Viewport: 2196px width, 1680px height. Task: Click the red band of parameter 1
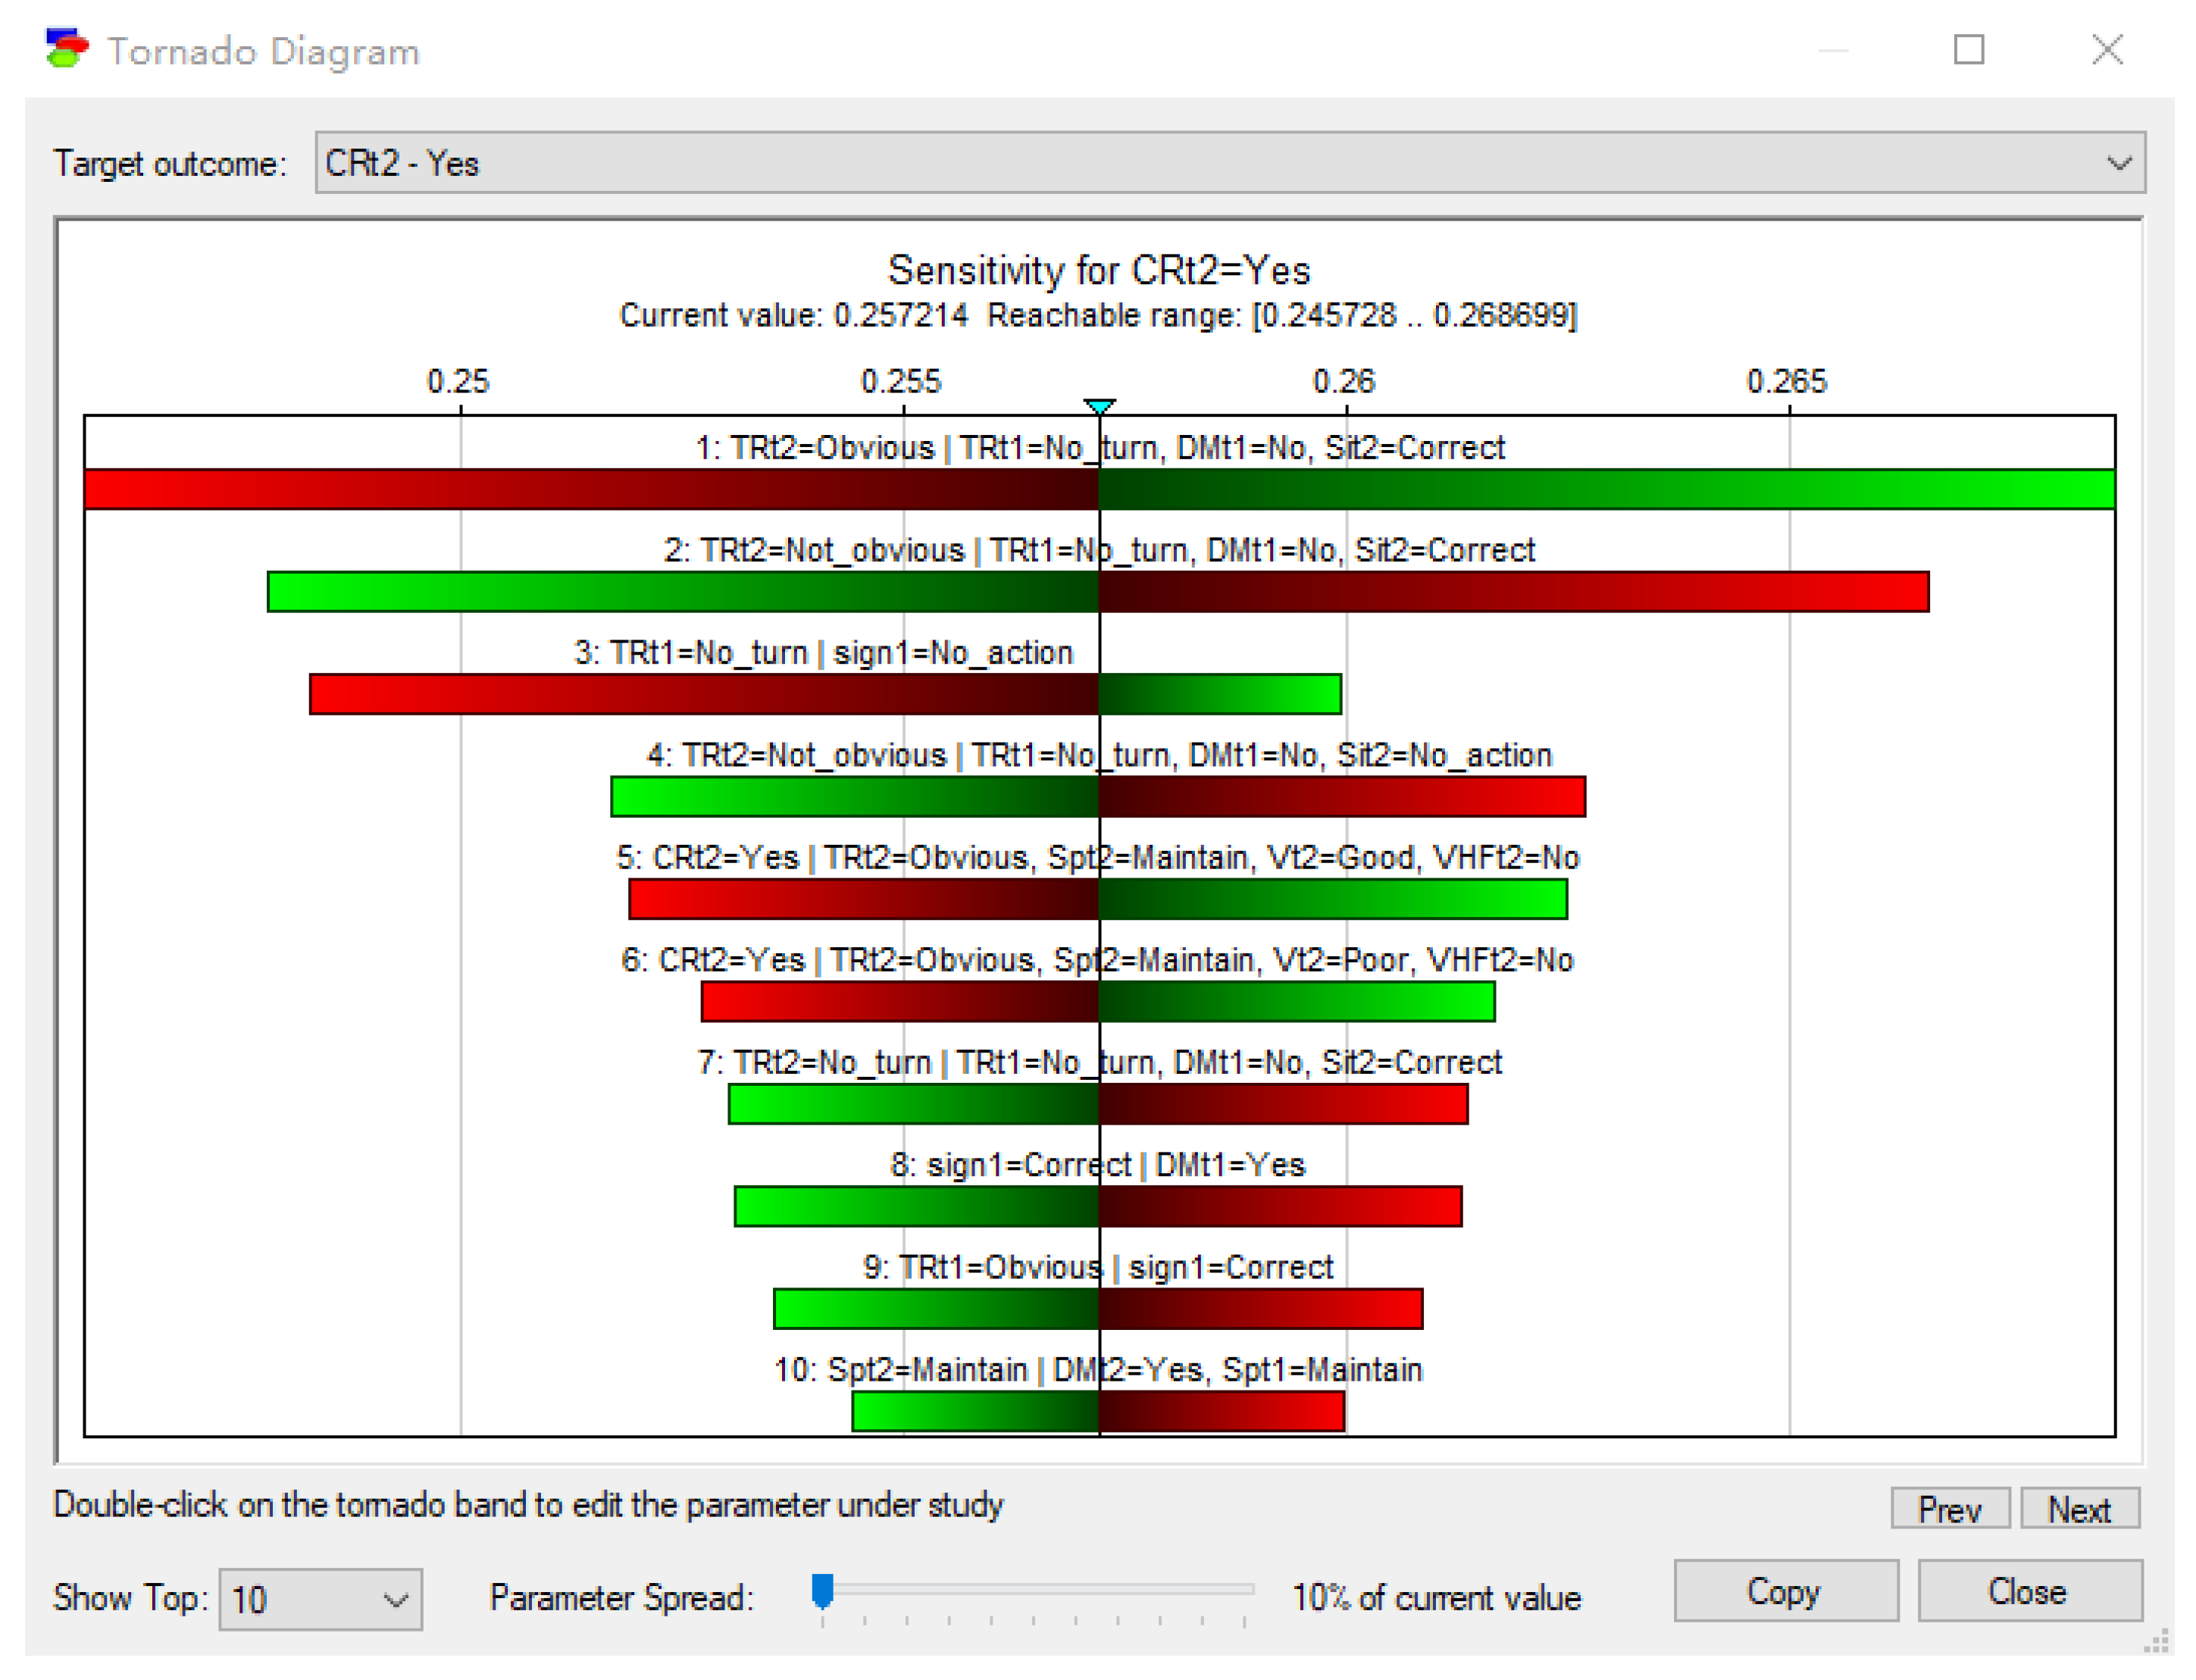point(590,489)
